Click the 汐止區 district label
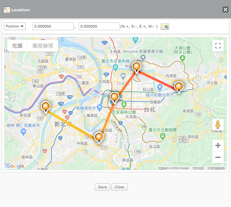Viewport: 231px width, 207px height. [212, 83]
